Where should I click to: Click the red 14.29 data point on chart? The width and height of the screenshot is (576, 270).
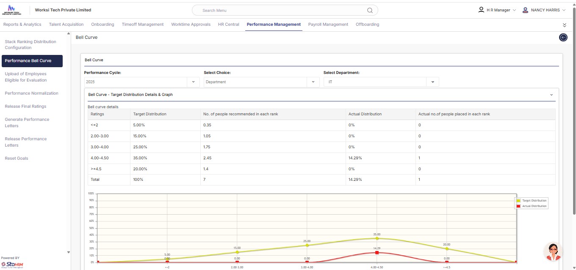pos(377,253)
